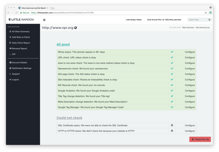Click the http://www.npr.org breadcrumb entry

[x=203, y=28]
